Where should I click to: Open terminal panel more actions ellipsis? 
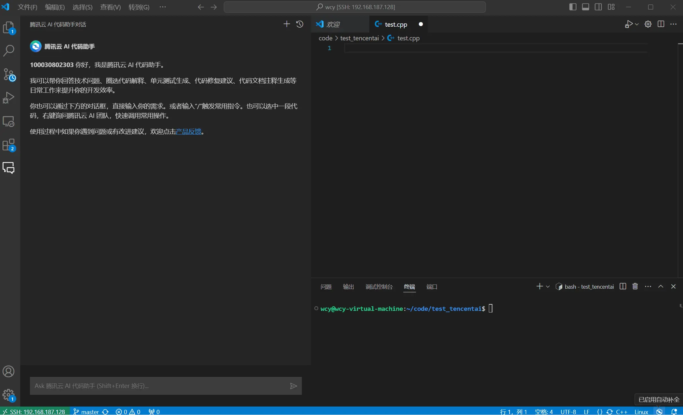tap(648, 286)
